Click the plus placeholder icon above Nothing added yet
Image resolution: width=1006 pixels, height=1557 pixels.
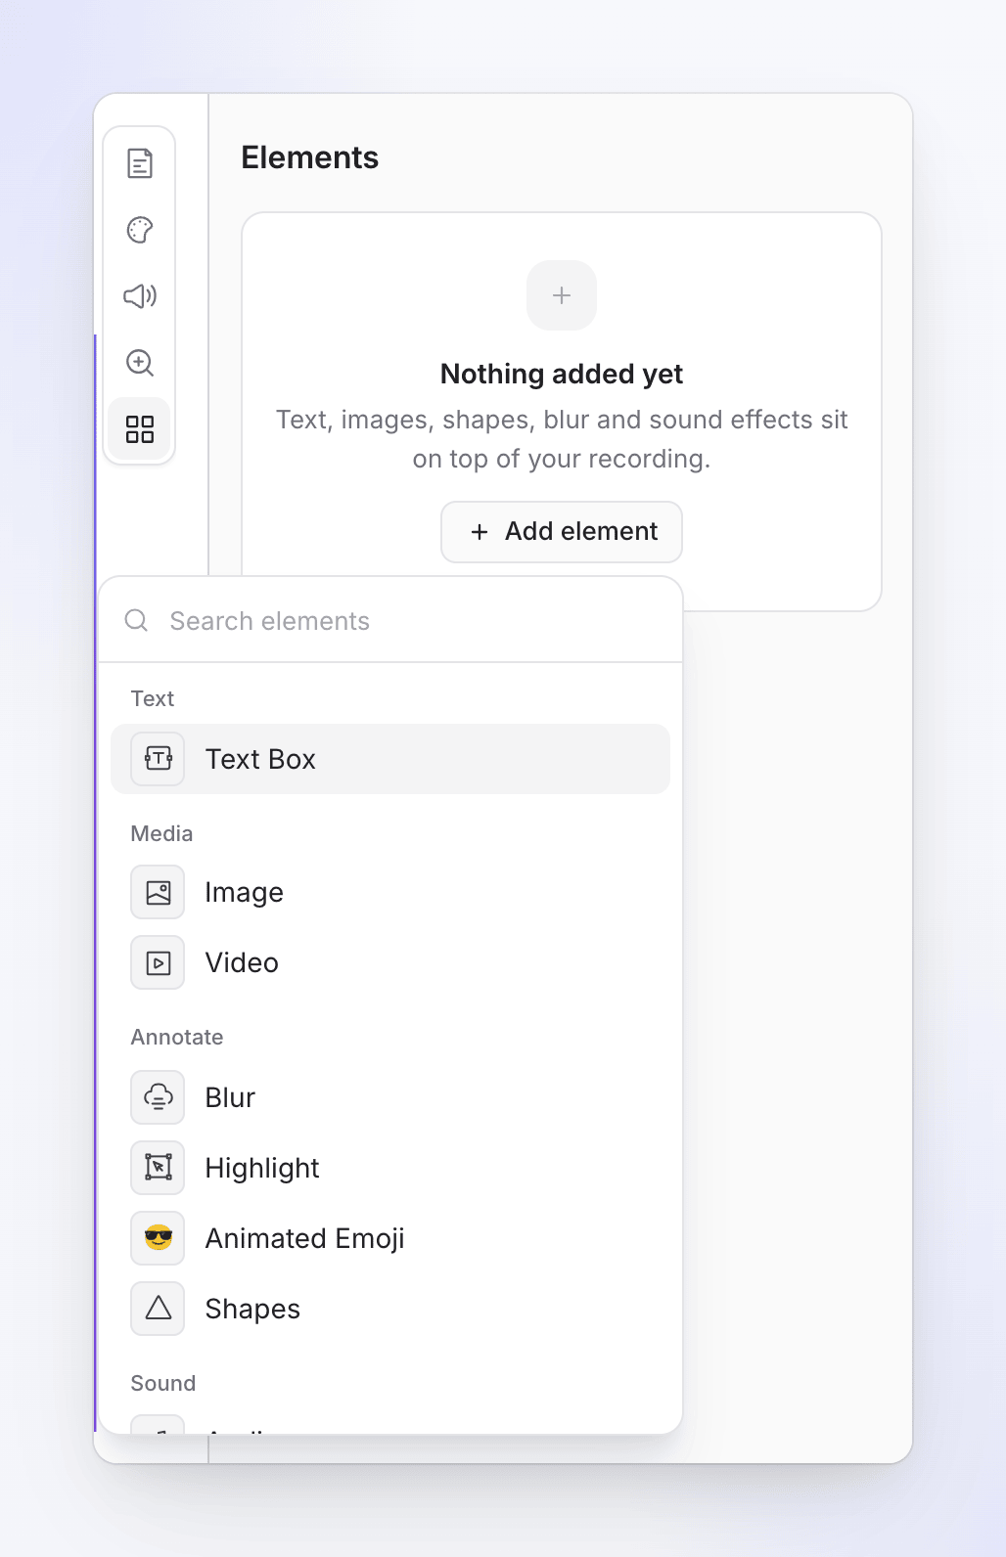[562, 295]
